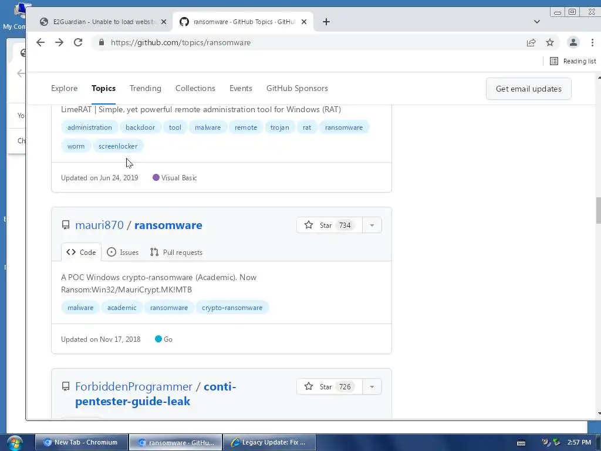Open the mauri870 user profile link
This screenshot has width=601, height=451.
coord(99,225)
